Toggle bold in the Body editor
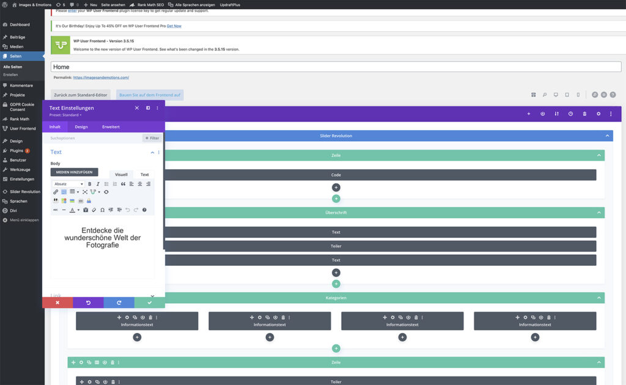This screenshot has height=385, width=626. point(89,184)
